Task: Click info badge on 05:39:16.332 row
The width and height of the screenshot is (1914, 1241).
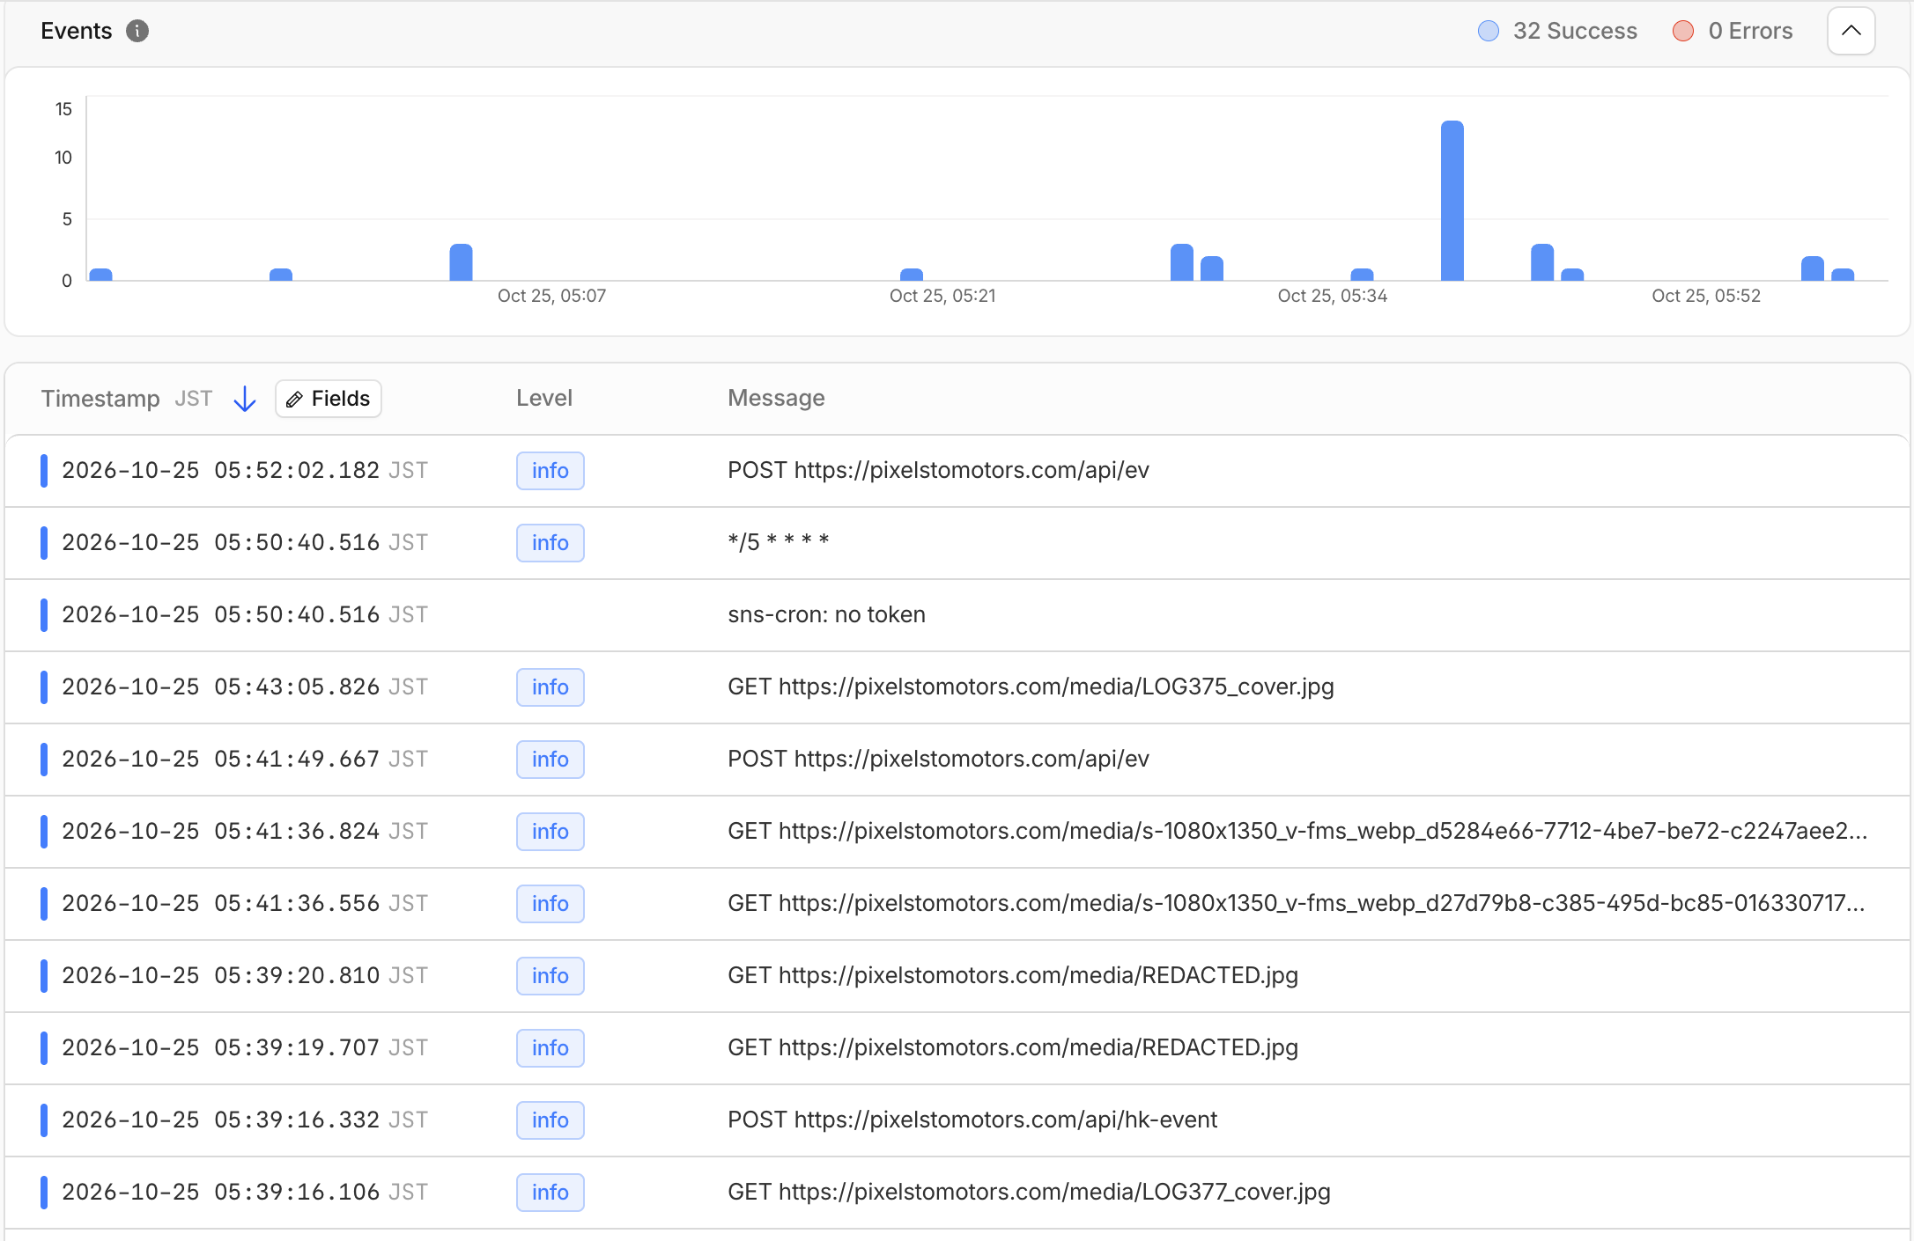Action: (551, 1120)
